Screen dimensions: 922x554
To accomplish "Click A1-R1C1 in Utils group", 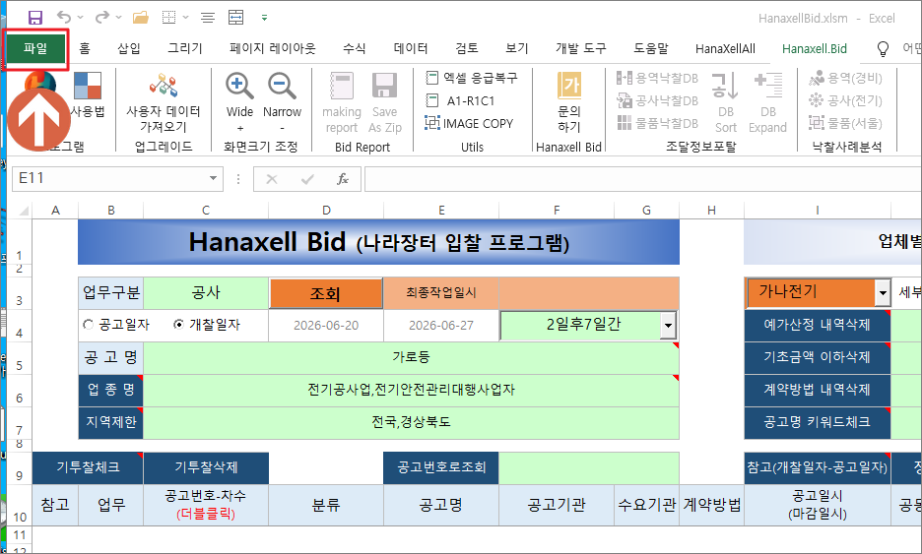I will coord(460,100).
